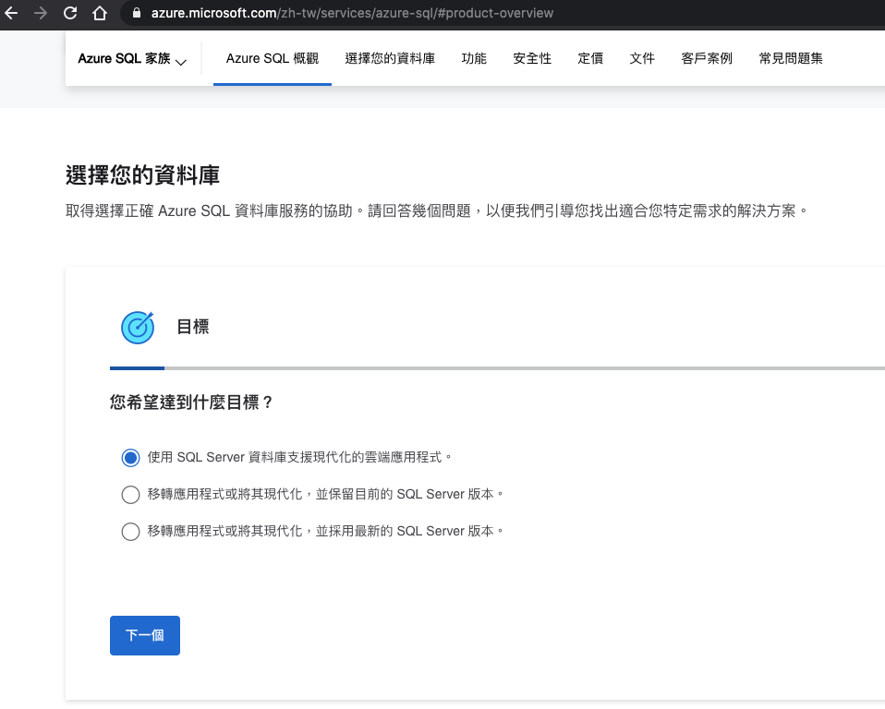Go to the browser home icon
Screen dimensions: 885x709
point(100,12)
